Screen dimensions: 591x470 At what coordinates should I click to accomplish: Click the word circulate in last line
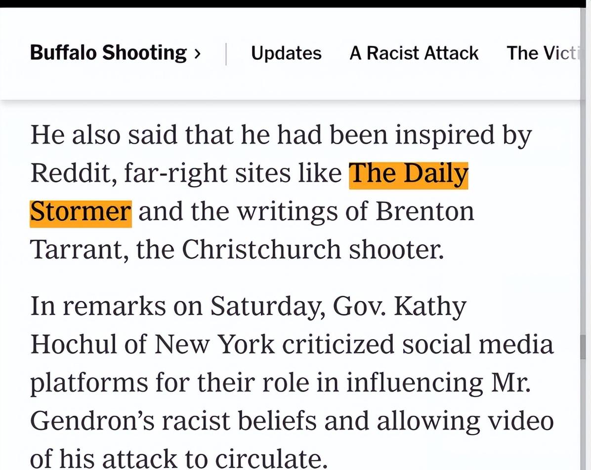pos(269,459)
